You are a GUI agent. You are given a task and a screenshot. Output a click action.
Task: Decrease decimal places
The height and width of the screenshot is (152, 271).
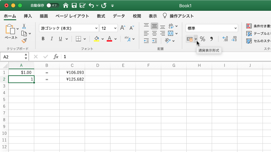click(x=234, y=39)
